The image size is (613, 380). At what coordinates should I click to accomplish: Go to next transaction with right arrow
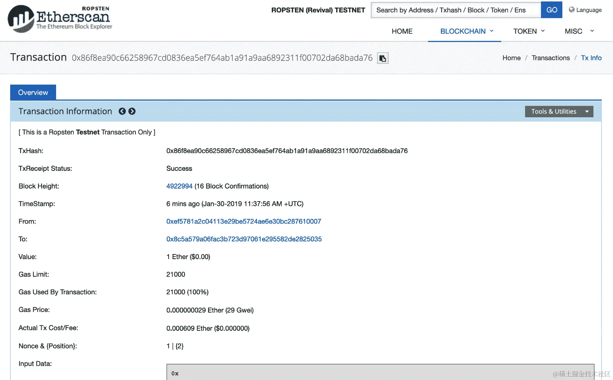pyautogui.click(x=132, y=111)
